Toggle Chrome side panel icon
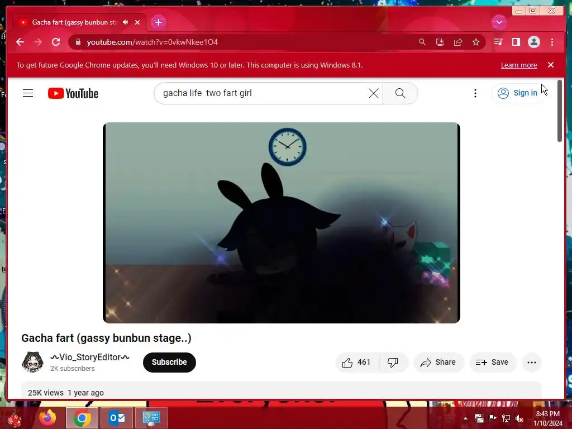572x429 pixels. pos(516,42)
